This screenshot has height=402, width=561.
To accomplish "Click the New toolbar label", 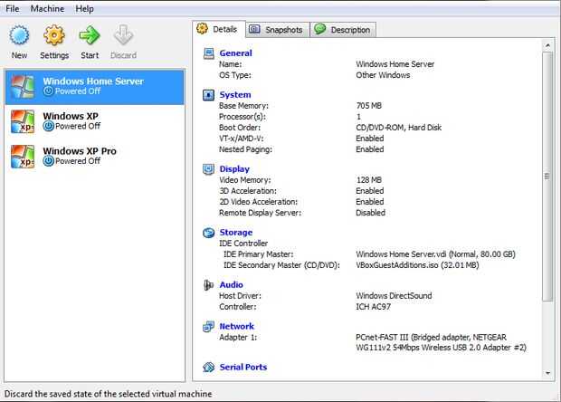I will [x=19, y=55].
